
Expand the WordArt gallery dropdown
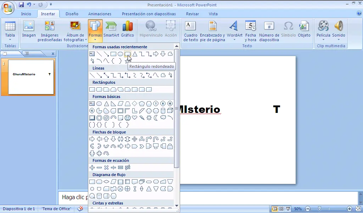coord(234,40)
